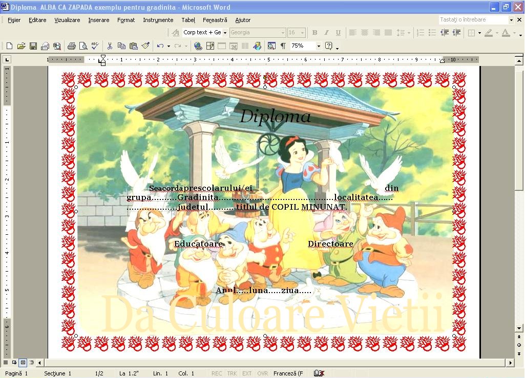The image size is (525, 378).
Task: Toggle bold formatting
Action: coord(314,32)
